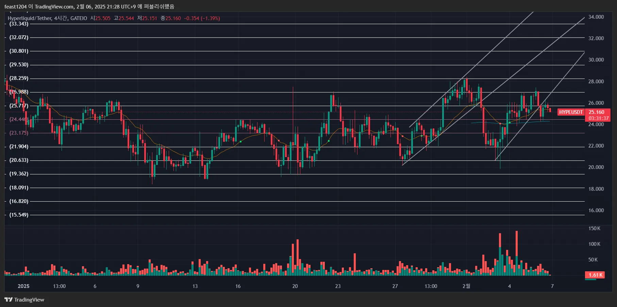Image resolution: width=617 pixels, height=307 pixels.
Task: Select the (19.362) level label
Action: click(x=19, y=174)
